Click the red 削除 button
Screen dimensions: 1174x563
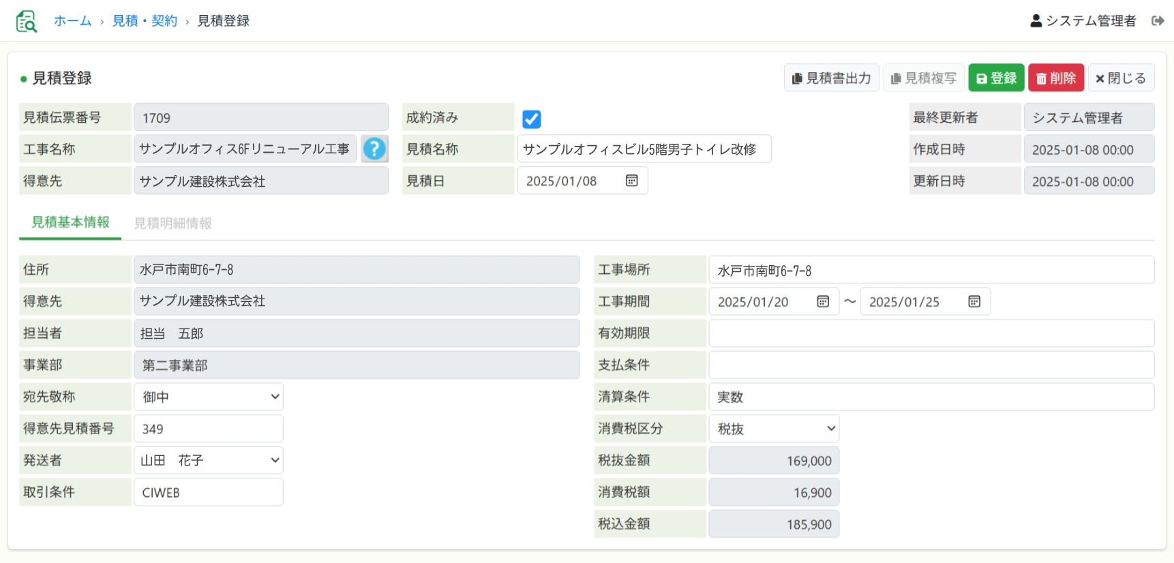pyautogui.click(x=1055, y=78)
